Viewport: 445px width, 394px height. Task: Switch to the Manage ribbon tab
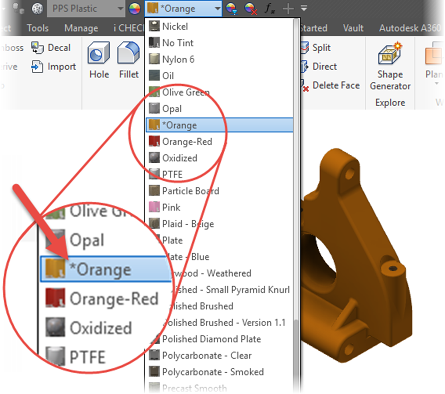click(x=81, y=28)
